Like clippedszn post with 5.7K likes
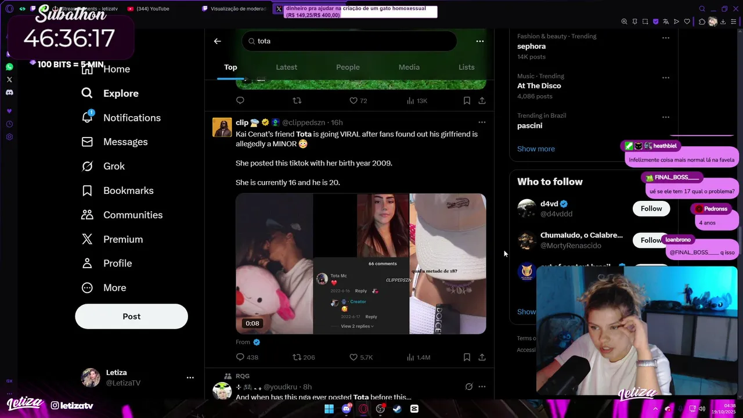The height and width of the screenshot is (418, 743). [360, 357]
